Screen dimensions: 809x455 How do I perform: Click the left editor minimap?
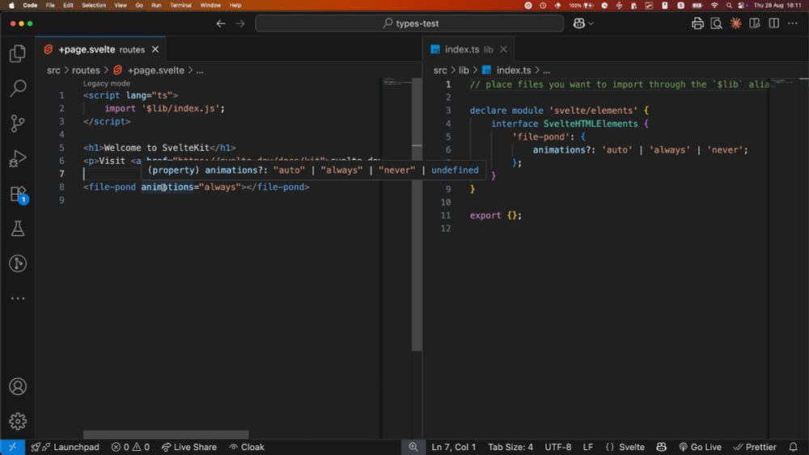tap(396, 81)
